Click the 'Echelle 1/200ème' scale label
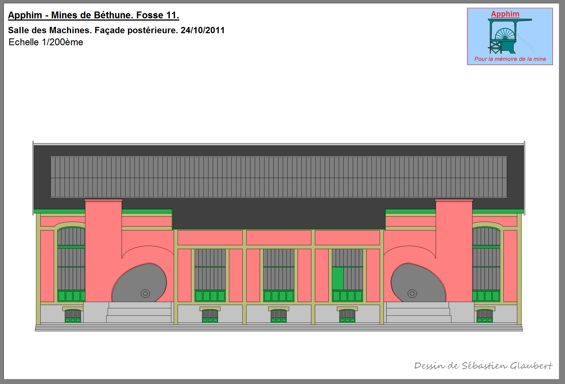The height and width of the screenshot is (384, 565). (46, 42)
